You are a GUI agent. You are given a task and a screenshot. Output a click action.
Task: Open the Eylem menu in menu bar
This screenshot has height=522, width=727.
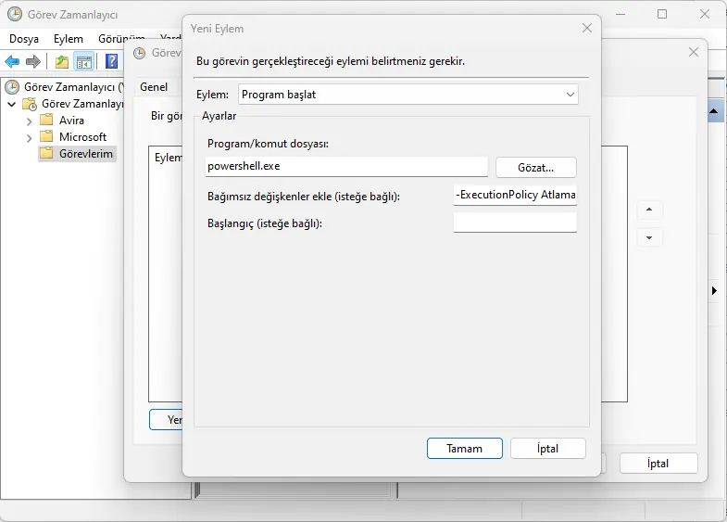[69, 39]
